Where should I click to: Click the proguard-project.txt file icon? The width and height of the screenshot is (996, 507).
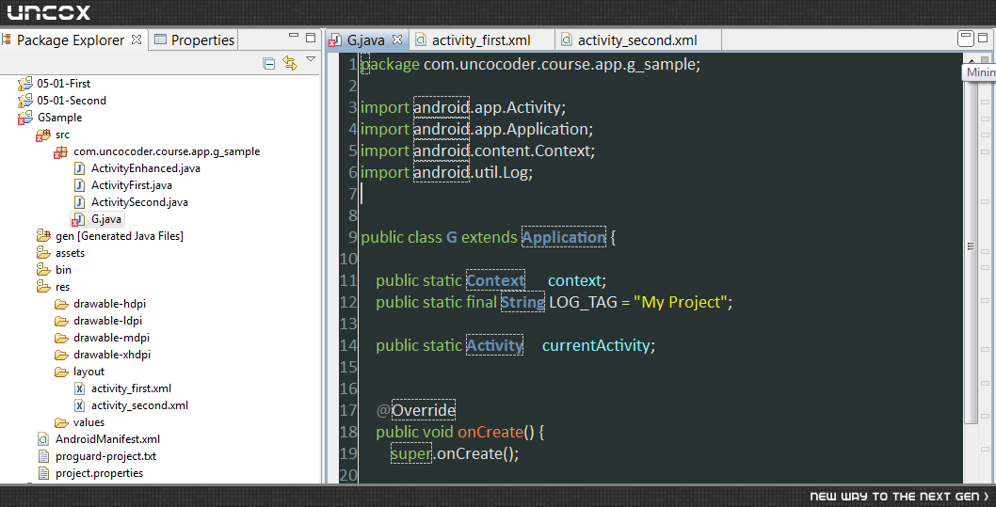tap(43, 455)
